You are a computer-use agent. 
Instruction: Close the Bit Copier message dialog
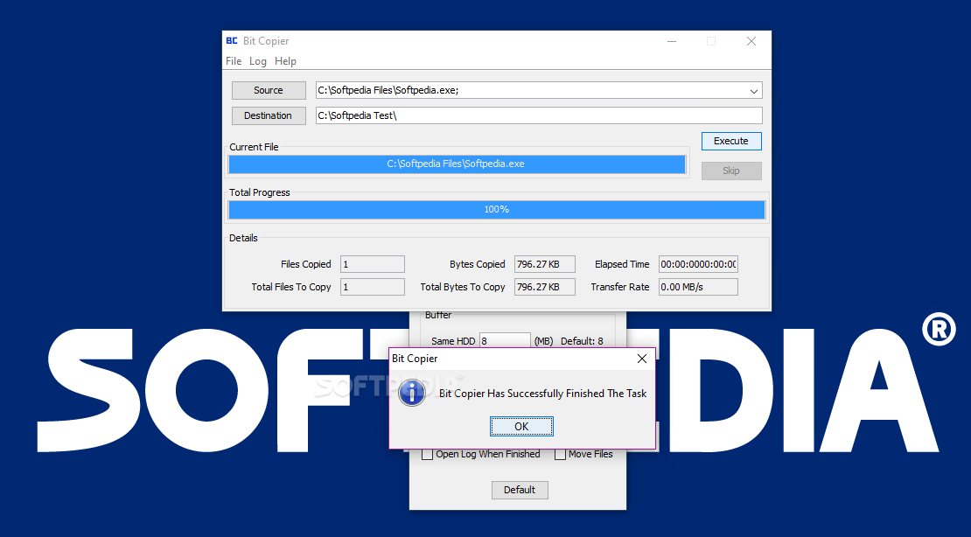(641, 359)
